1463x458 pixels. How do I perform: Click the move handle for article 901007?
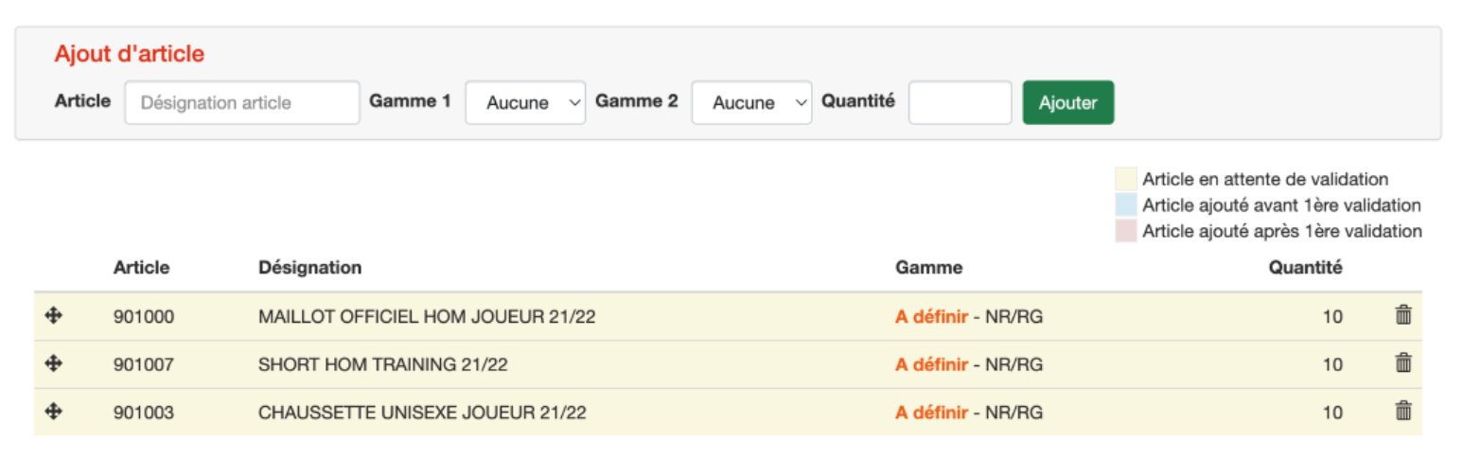pyautogui.click(x=54, y=363)
